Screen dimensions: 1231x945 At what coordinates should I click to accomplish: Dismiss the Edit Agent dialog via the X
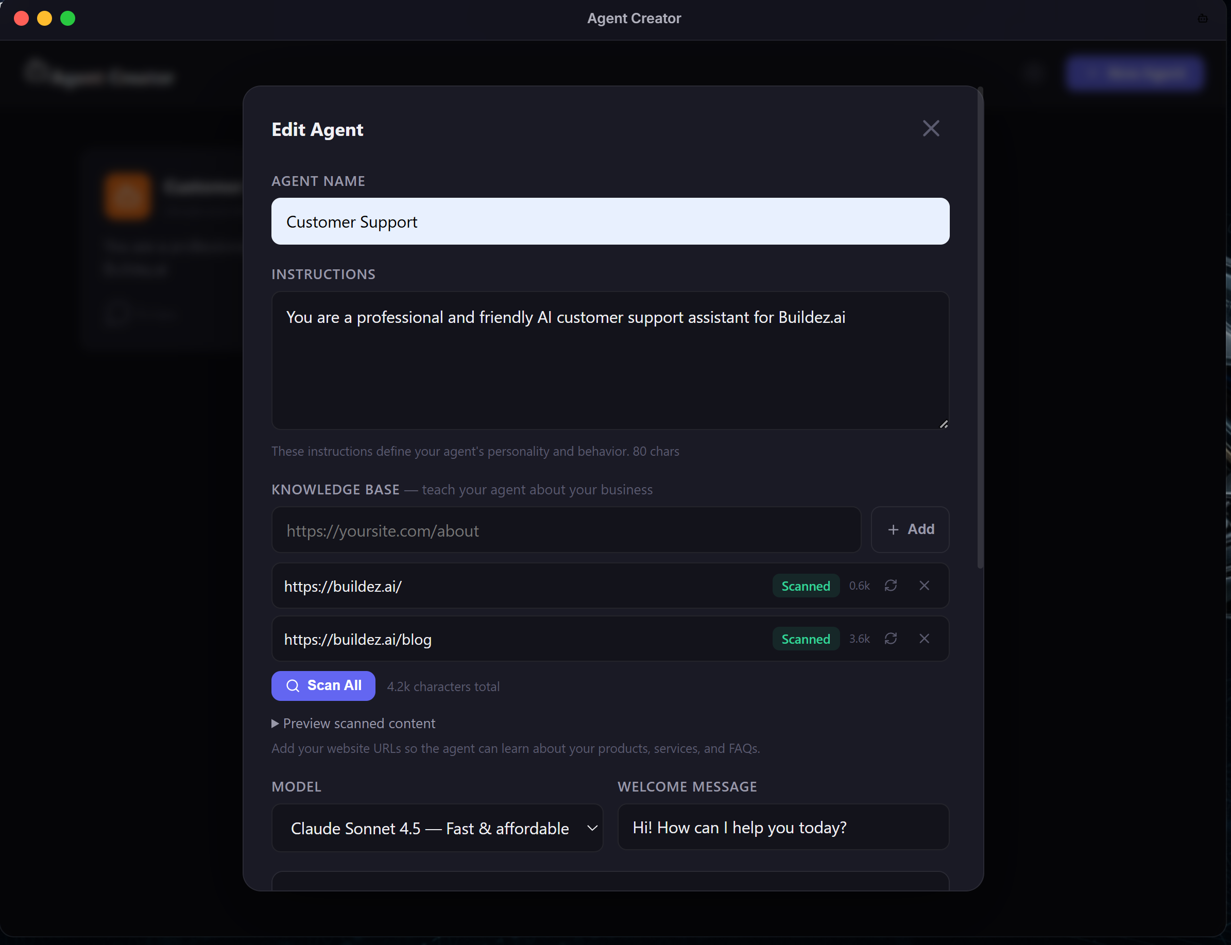coord(931,128)
